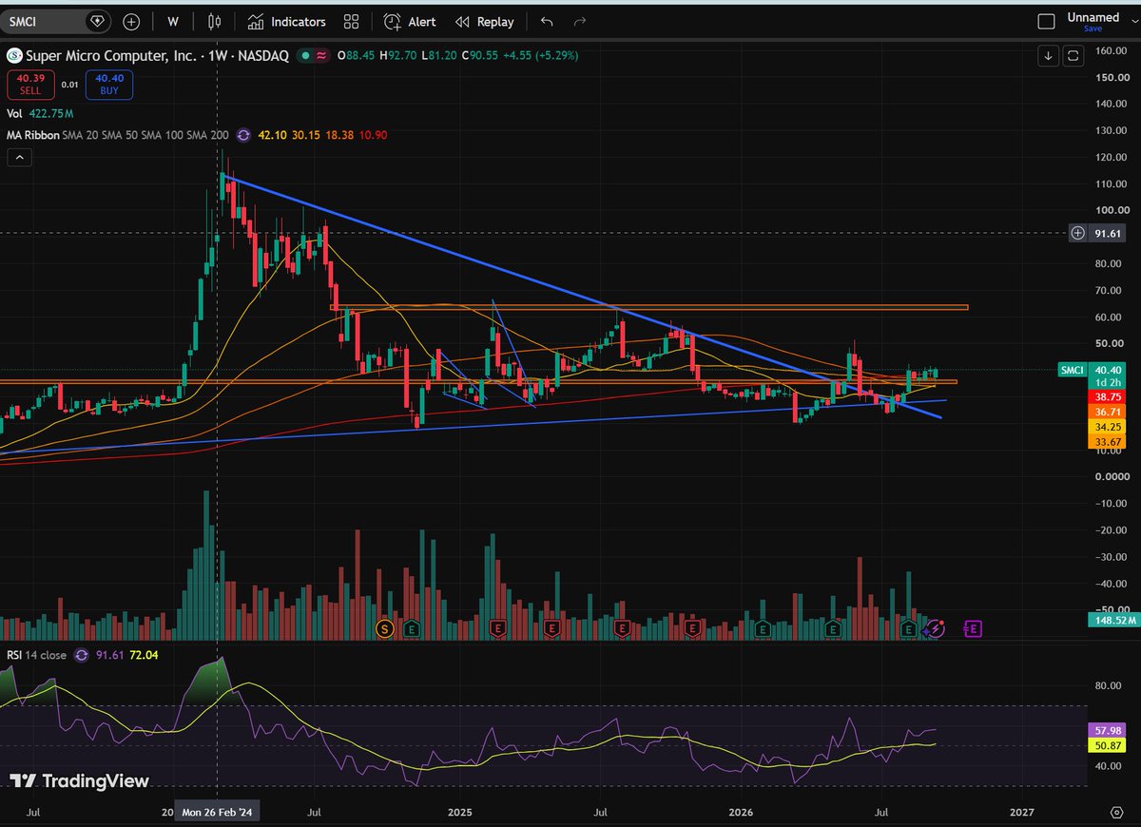1141x827 pixels.
Task: Click the purple lightning event marker
Action: point(937,628)
